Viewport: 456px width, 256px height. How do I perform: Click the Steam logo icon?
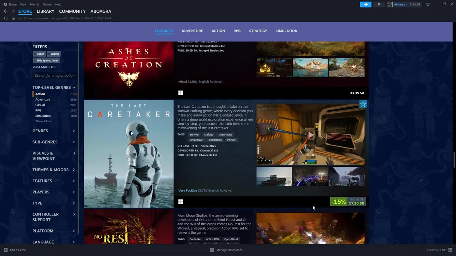pyautogui.click(x=5, y=4)
